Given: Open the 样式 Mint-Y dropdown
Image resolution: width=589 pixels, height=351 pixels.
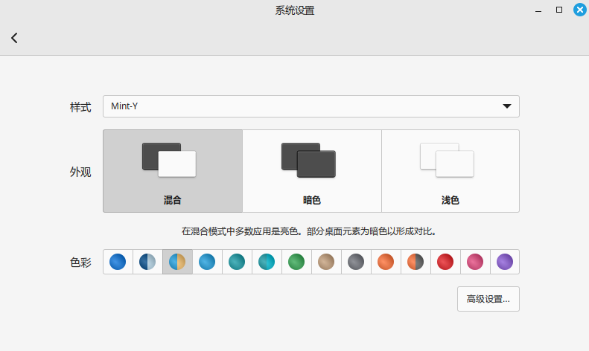Looking at the screenshot, I should tap(311, 106).
